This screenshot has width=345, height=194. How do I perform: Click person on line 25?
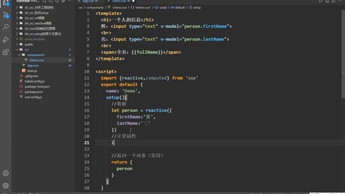coord(125,169)
